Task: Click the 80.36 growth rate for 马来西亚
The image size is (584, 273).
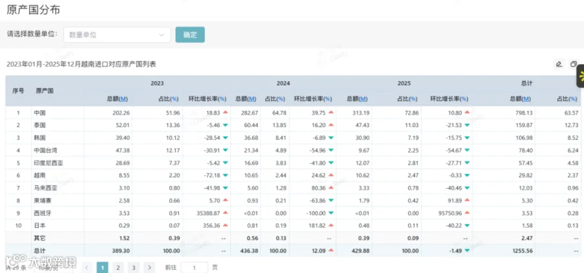Action: (x=319, y=188)
